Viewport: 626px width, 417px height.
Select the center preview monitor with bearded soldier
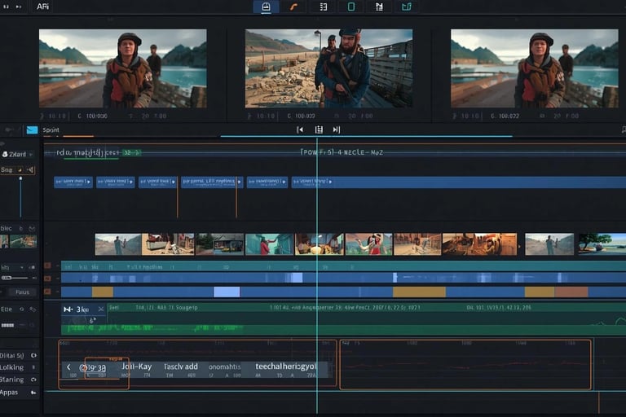[x=328, y=68]
